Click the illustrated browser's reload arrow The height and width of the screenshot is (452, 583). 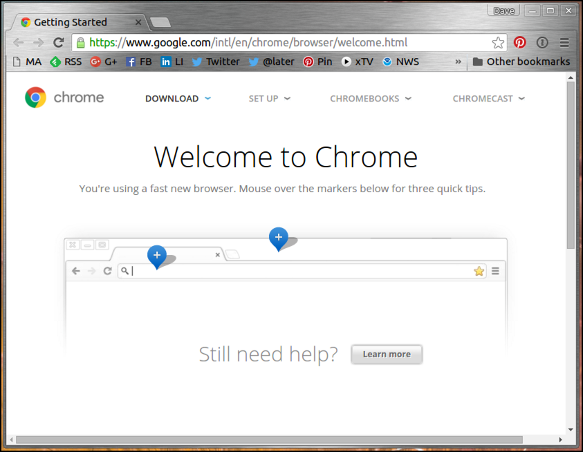point(107,271)
